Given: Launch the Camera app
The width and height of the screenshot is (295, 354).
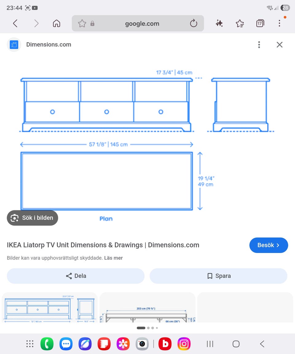Looking at the screenshot, I should tap(142, 344).
